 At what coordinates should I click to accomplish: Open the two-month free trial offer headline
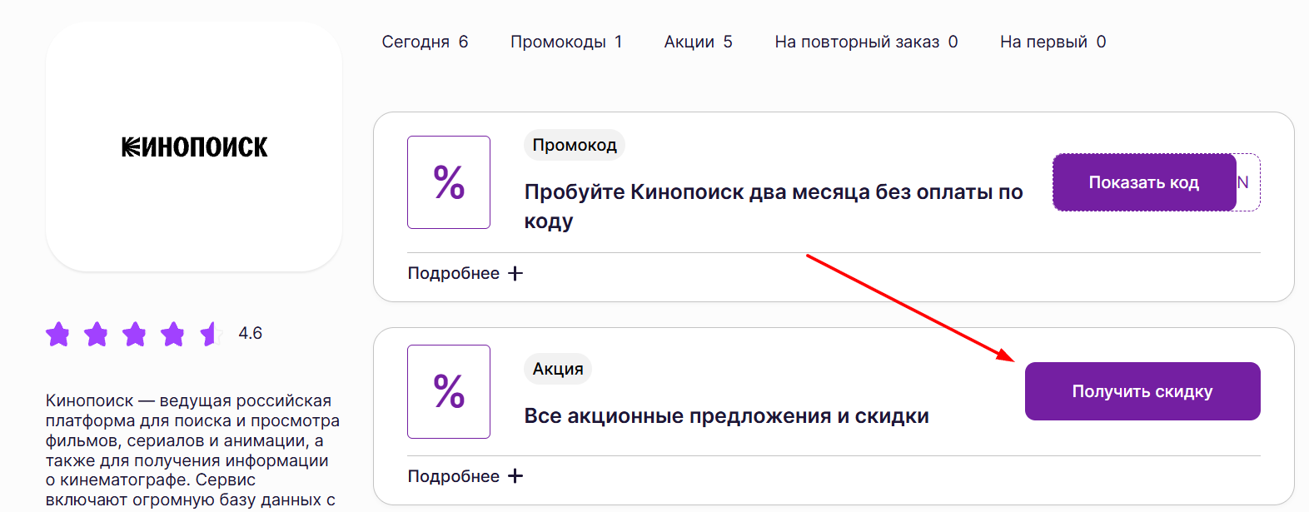[773, 191]
